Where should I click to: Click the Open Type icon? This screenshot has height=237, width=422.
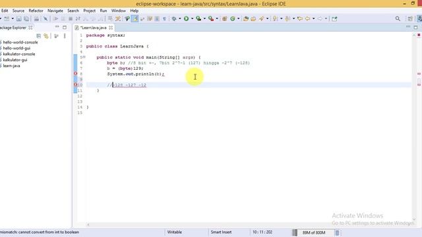[x=246, y=18]
